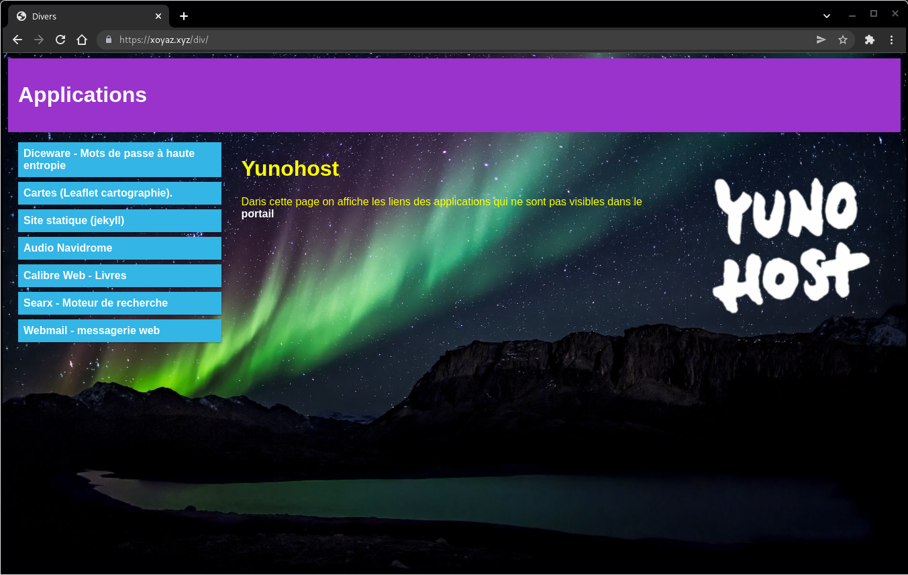The width and height of the screenshot is (908, 575).
Task: Open the Chrome three-dot menu
Action: pos(891,40)
